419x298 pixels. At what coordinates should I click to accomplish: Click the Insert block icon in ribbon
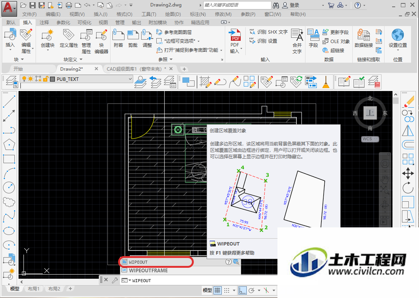click(x=10, y=35)
